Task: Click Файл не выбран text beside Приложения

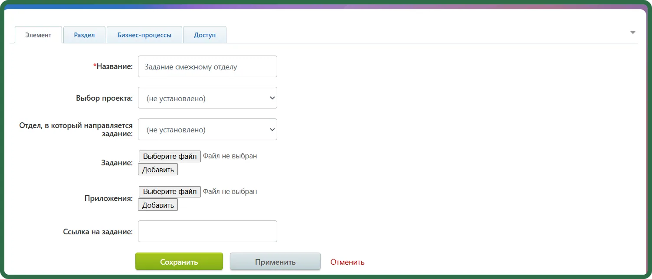Action: pos(230,191)
